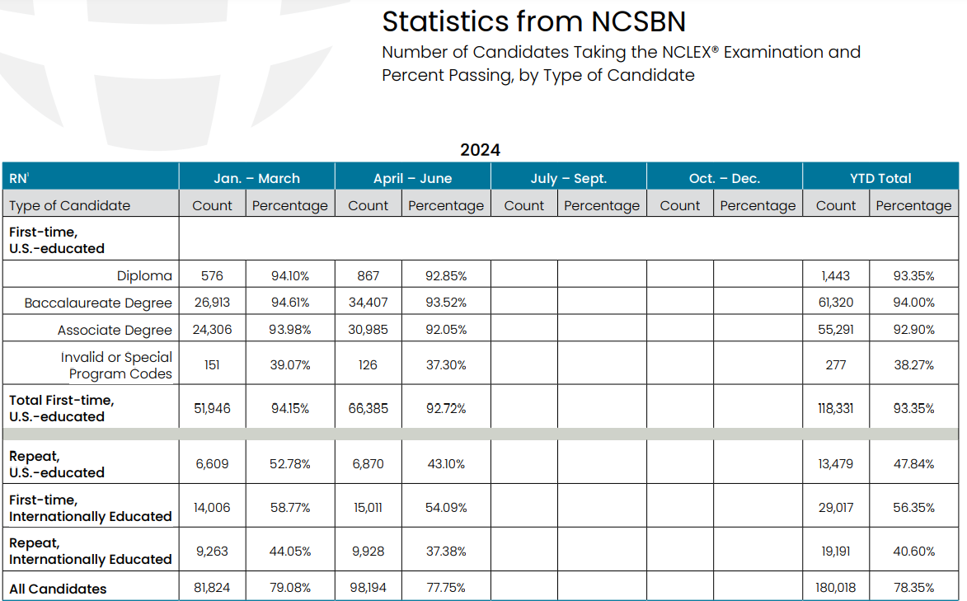Click 'Total First-time, U.S.-educated' row label
The width and height of the screenshot is (967, 601).
(62, 408)
